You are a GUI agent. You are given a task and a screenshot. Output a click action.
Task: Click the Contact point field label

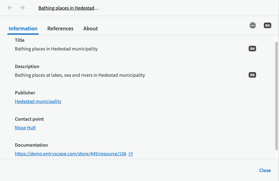click(x=29, y=119)
